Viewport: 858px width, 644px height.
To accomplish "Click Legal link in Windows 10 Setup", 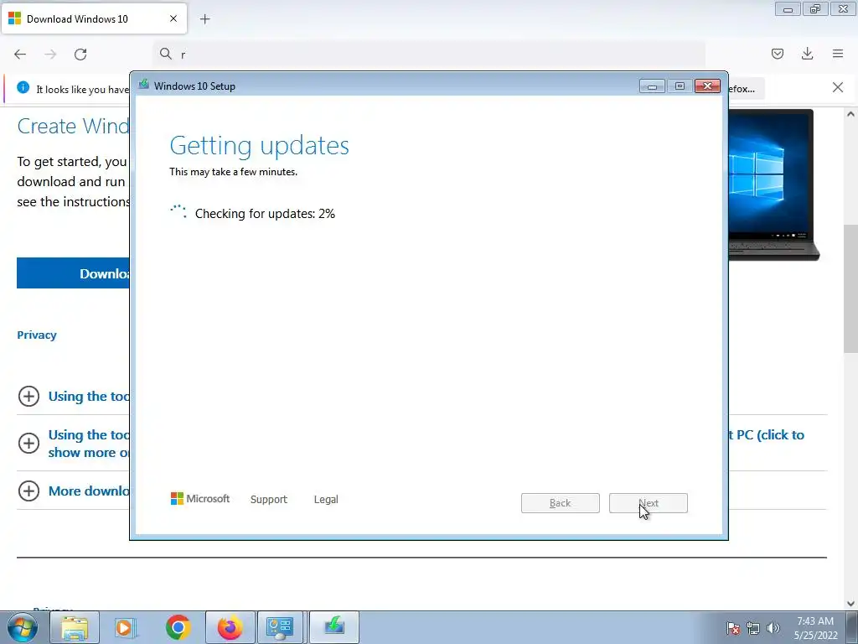I will tap(326, 500).
